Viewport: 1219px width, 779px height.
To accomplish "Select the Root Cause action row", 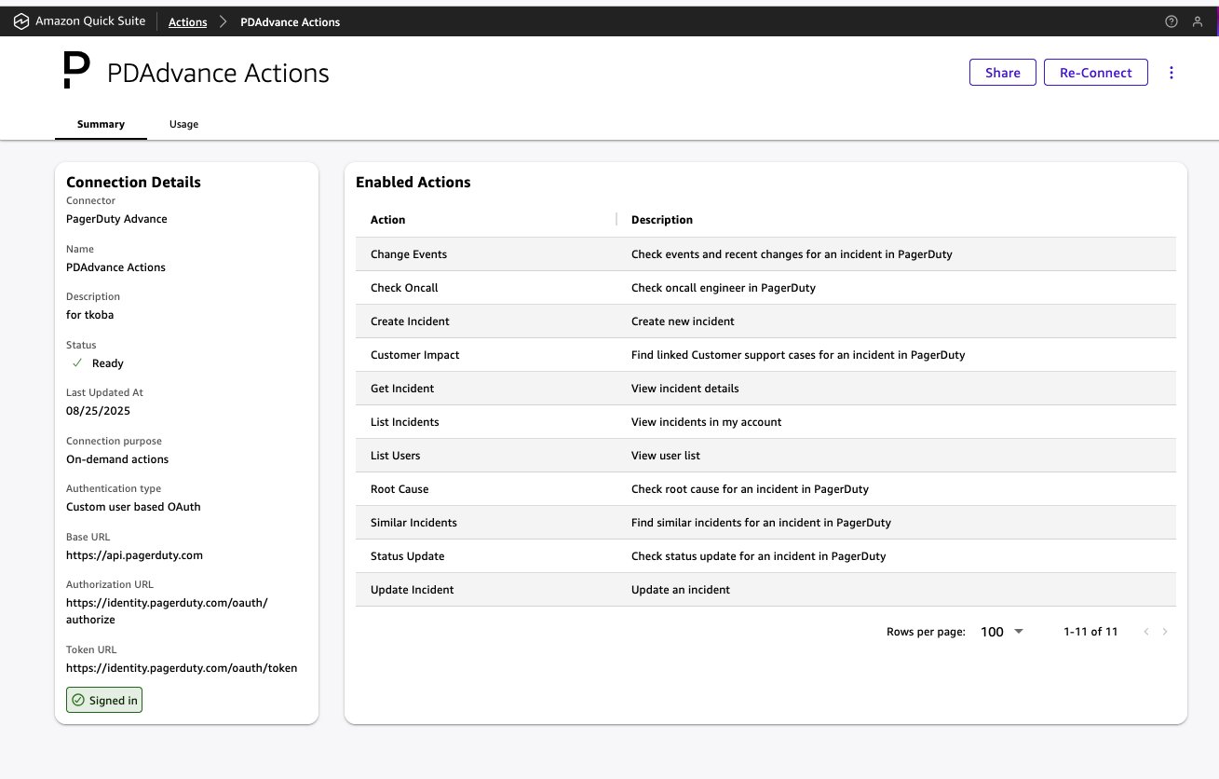I will point(400,489).
